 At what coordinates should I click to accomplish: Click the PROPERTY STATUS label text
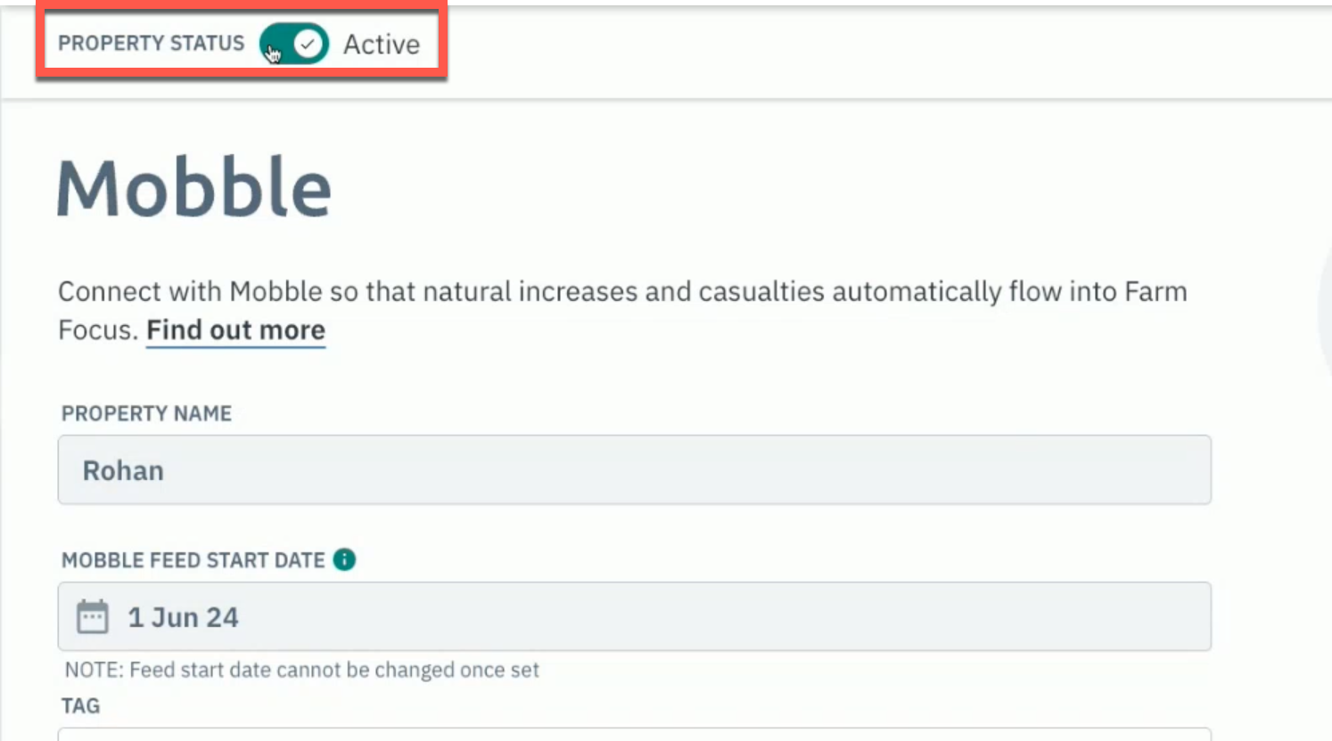click(x=151, y=44)
